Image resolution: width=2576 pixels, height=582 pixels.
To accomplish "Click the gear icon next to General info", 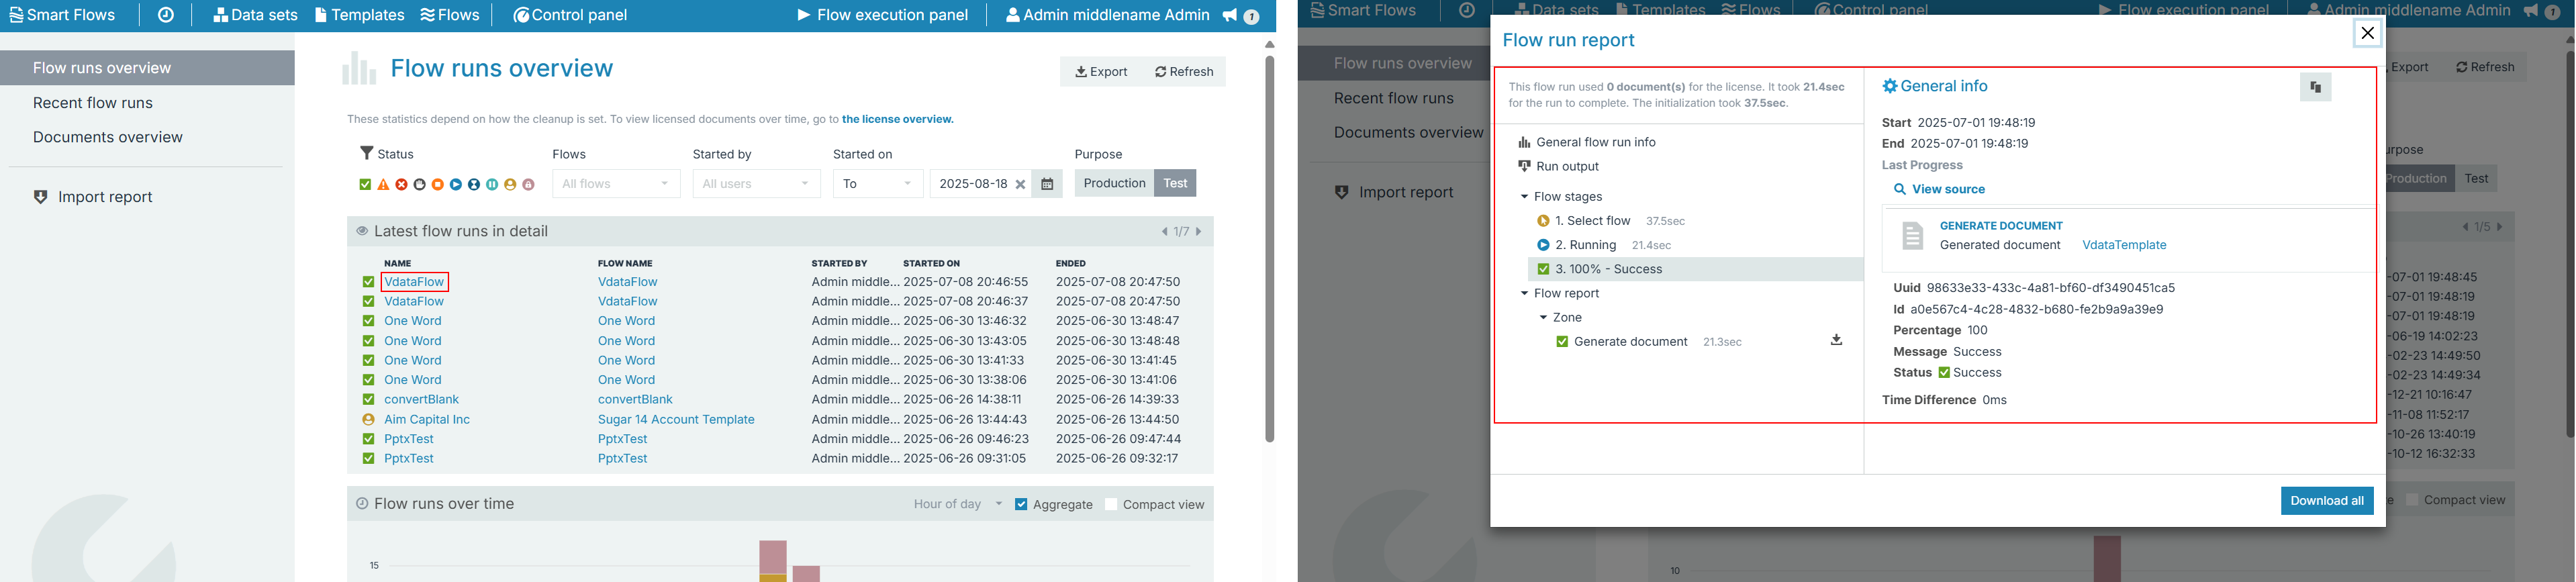I will point(1889,86).
